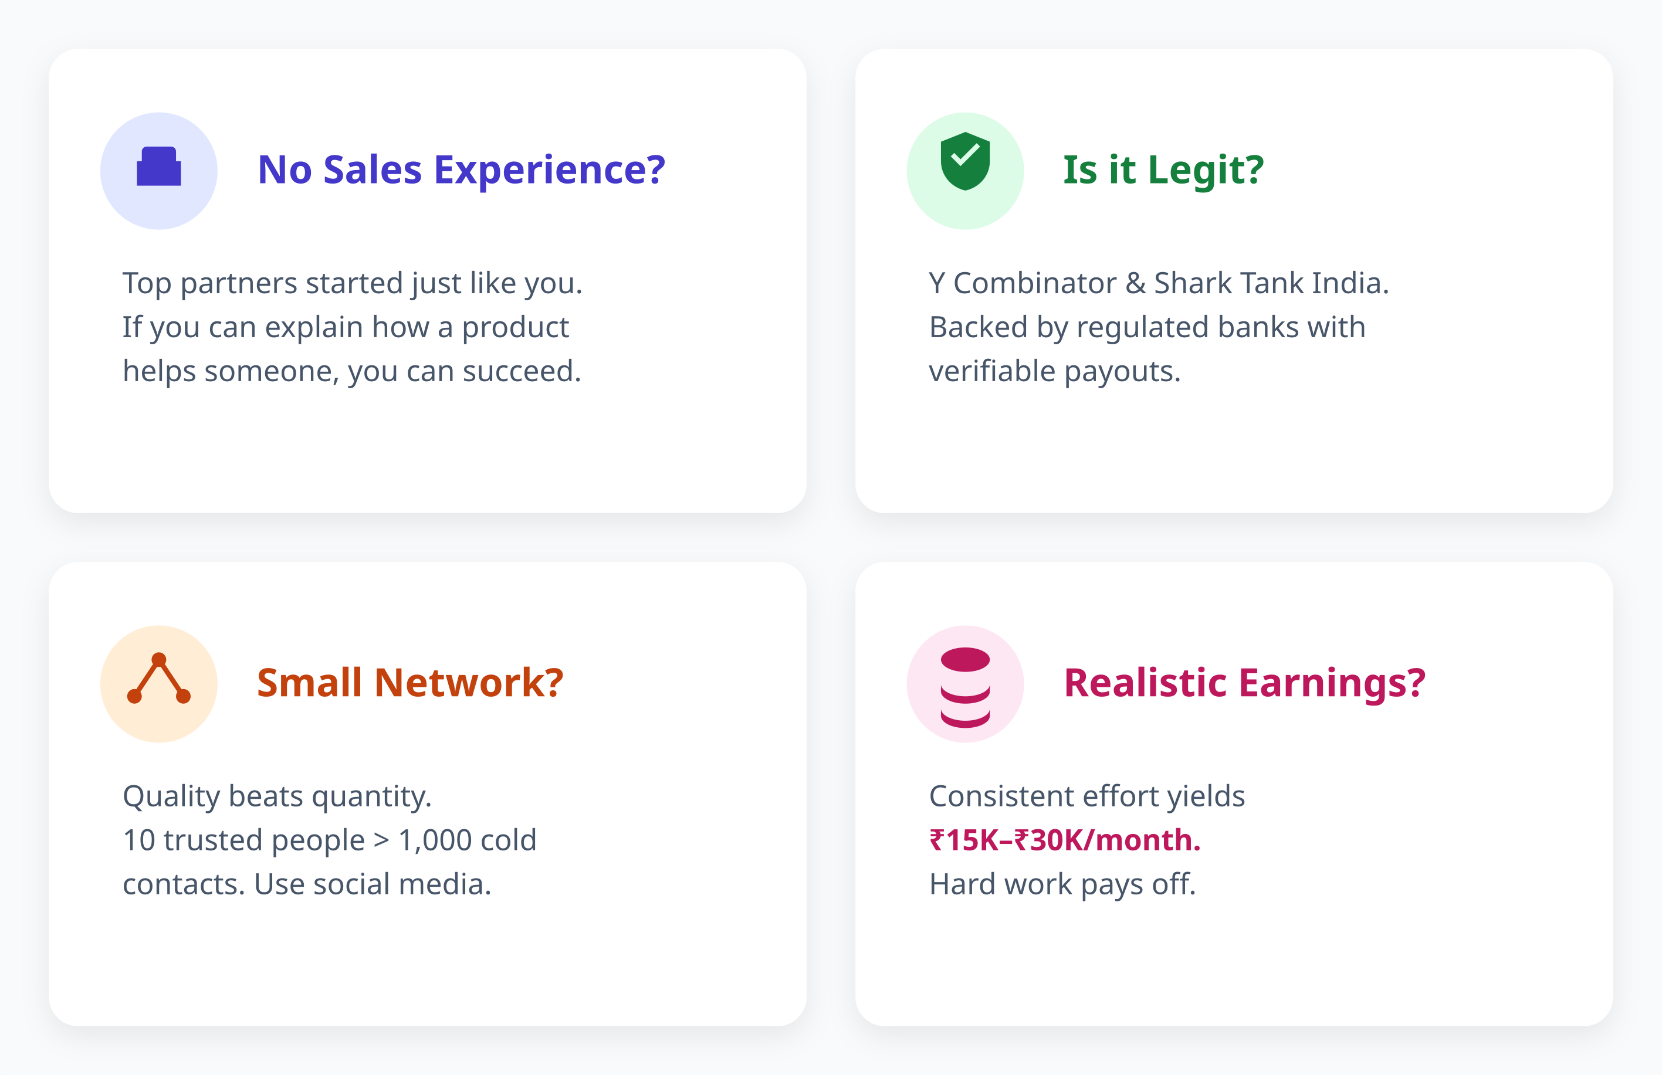Select the "Is it Legit?" heading
The height and width of the screenshot is (1075, 1662).
point(1163,169)
